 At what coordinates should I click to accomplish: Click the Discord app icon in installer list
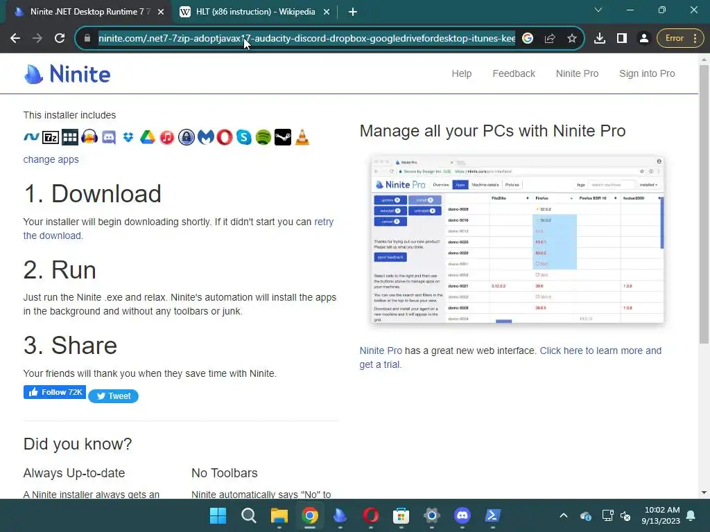coord(109,137)
